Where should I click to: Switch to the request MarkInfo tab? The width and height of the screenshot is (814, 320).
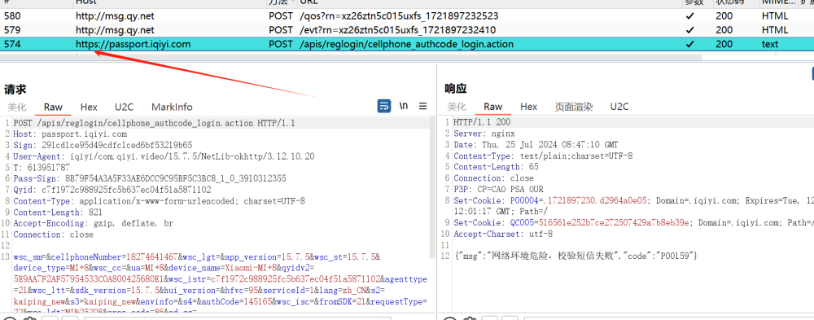172,107
